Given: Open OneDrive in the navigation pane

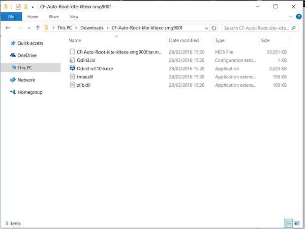Looking at the screenshot, I should (x=27, y=55).
